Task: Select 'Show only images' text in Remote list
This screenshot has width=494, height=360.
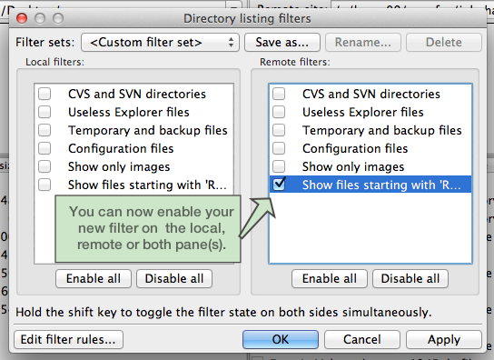Action: tap(353, 167)
